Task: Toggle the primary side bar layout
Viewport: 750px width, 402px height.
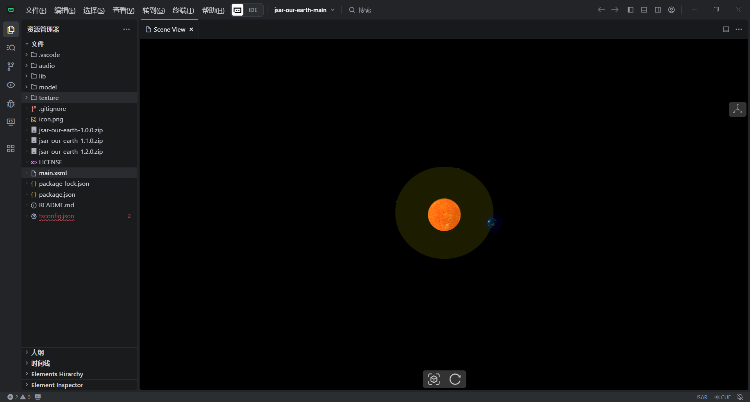Action: [630, 10]
